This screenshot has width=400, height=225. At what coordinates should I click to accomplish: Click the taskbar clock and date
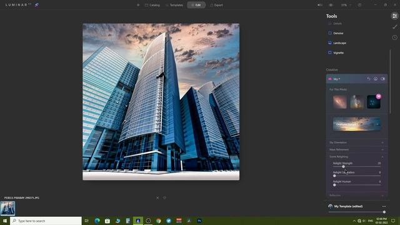(381, 221)
